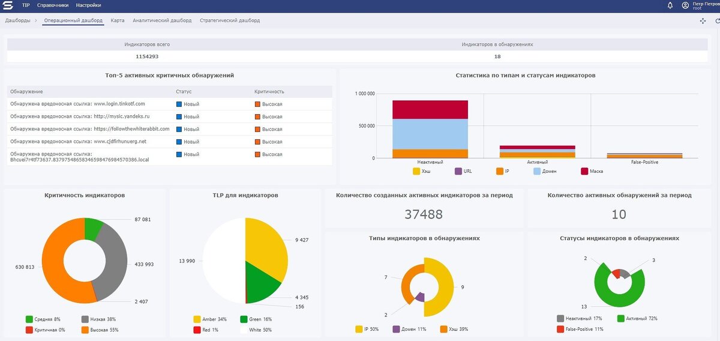Click the fullscreen move arrows icon

tap(703, 21)
